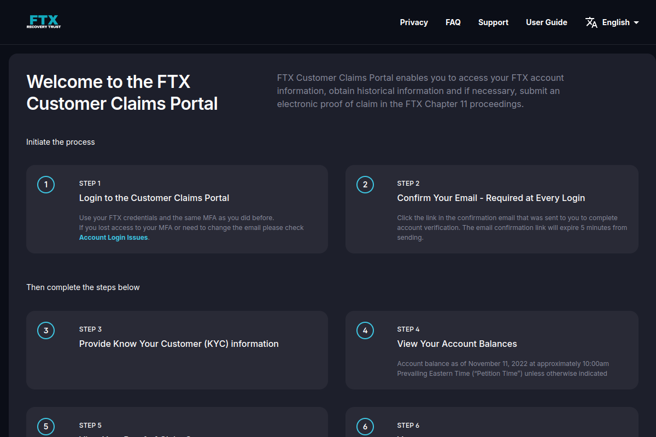656x437 pixels.
Task: Click the "STEP 6" label
Action: click(x=408, y=426)
